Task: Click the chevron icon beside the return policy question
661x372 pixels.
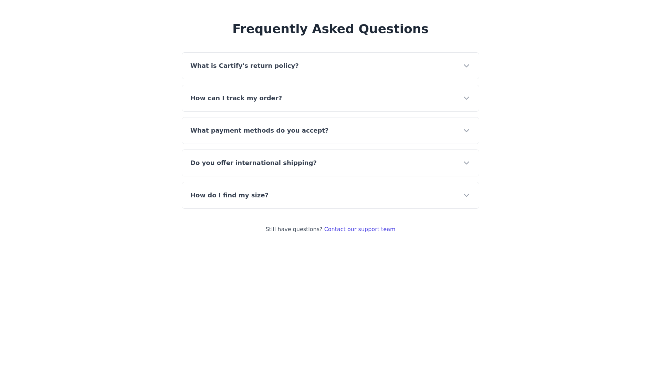Action: pyautogui.click(x=466, y=66)
